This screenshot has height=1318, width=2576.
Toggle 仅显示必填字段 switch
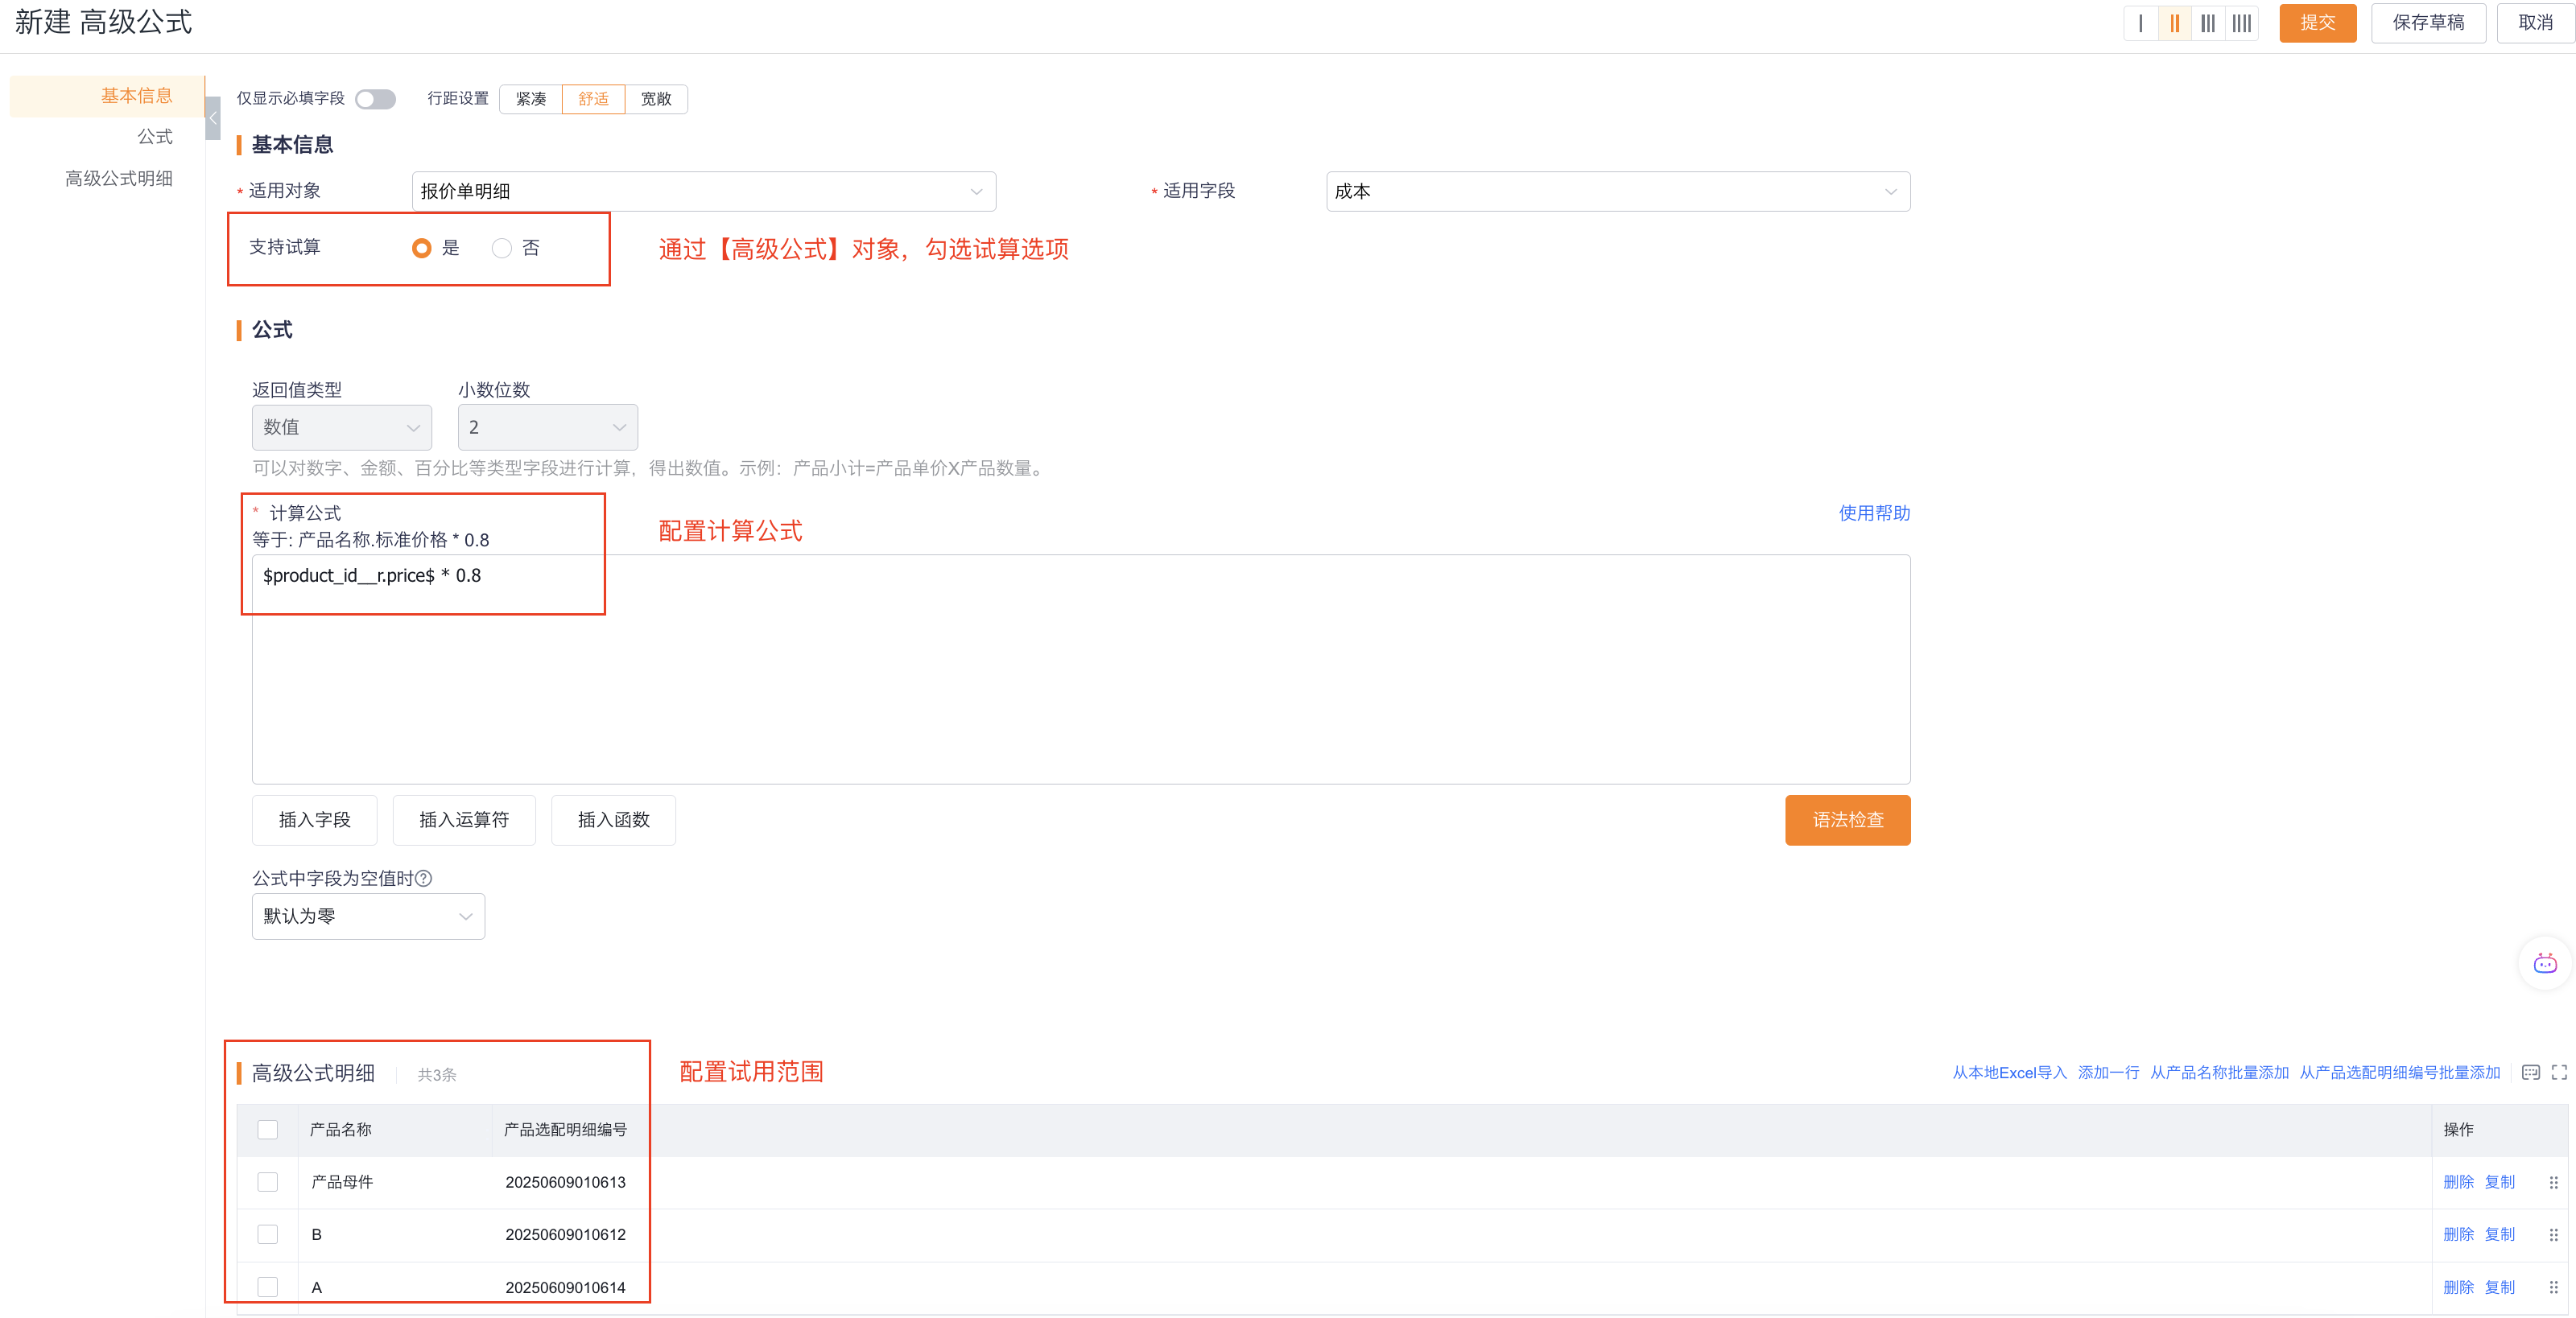point(375,99)
